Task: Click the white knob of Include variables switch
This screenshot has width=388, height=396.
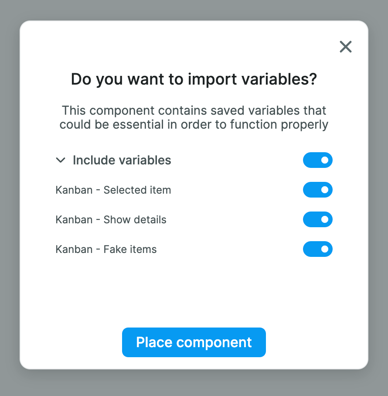Action: (325, 160)
